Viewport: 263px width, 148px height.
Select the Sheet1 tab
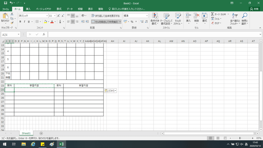point(26,133)
